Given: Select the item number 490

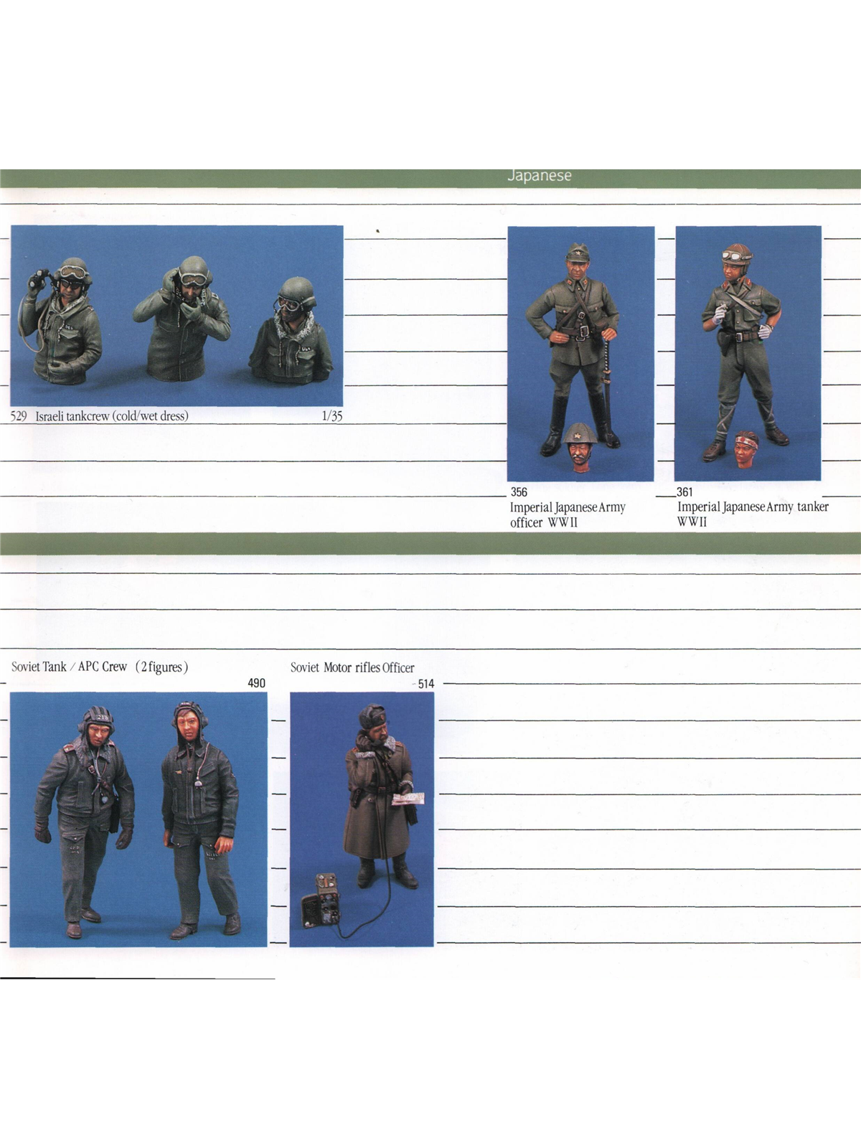Looking at the screenshot, I should coord(256,683).
